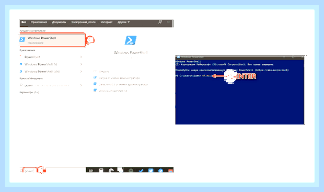Open the white circular swirl taskbar icon

[x=111, y=171]
